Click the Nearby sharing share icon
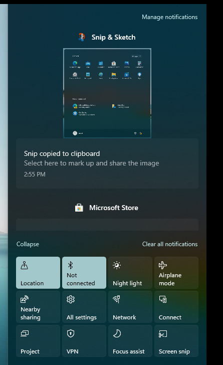Screen dimensions: 223x365 pyautogui.click(x=25, y=299)
